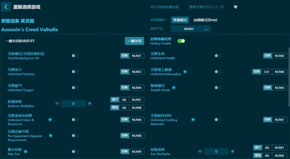Click NUM8 hotkey for No Equipment Upgrade

[137, 136]
